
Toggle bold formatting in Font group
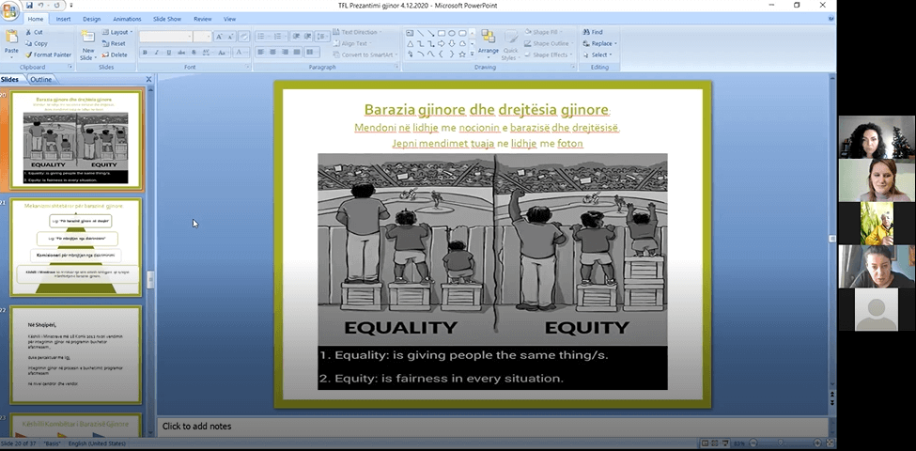144,52
